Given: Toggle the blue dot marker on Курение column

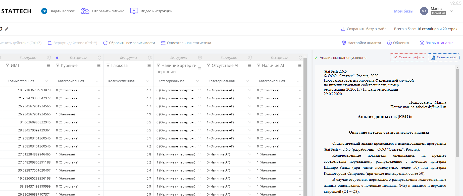Looking at the screenshot, I should pyautogui.click(x=57, y=58).
